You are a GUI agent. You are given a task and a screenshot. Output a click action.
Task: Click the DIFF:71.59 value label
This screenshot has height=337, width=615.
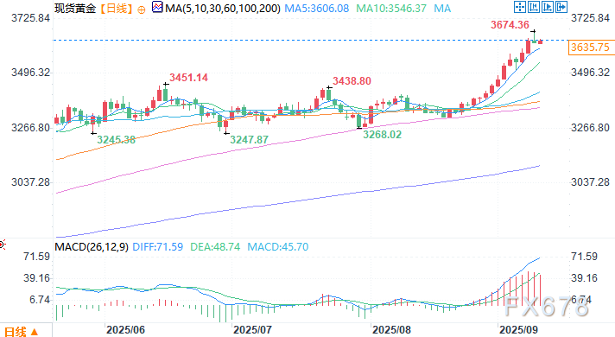[x=158, y=247]
